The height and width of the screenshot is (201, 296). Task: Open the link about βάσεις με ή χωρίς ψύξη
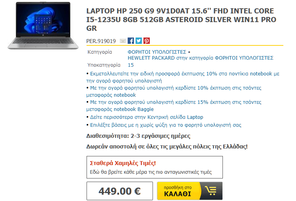coord(166,125)
